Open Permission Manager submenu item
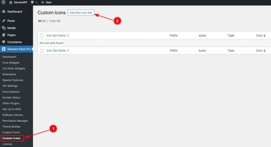Image resolution: width=271 pixels, height=147 pixels. (x=15, y=121)
